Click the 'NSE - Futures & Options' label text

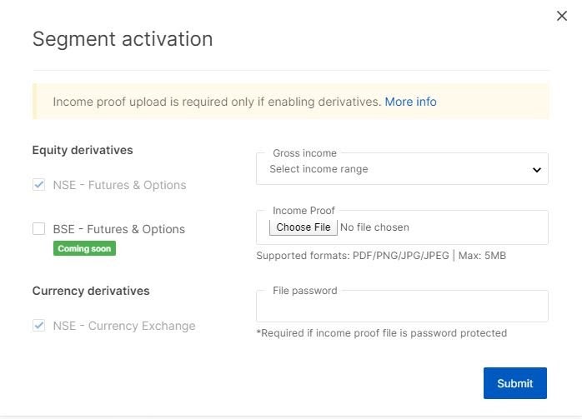[x=119, y=185]
